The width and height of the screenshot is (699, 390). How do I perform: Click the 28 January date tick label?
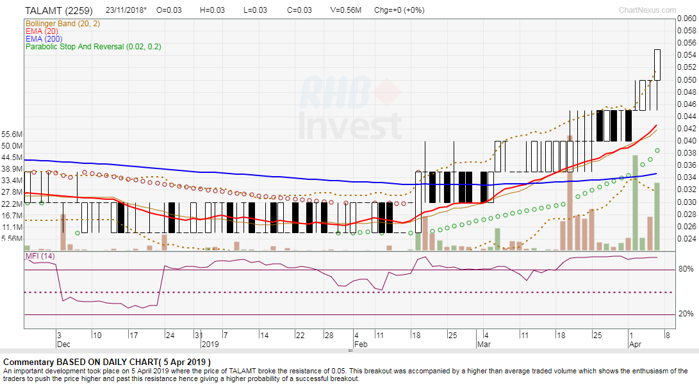coord(329,335)
